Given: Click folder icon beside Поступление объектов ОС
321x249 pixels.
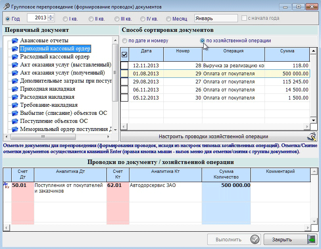Looking at the screenshot, I should click(15, 121).
